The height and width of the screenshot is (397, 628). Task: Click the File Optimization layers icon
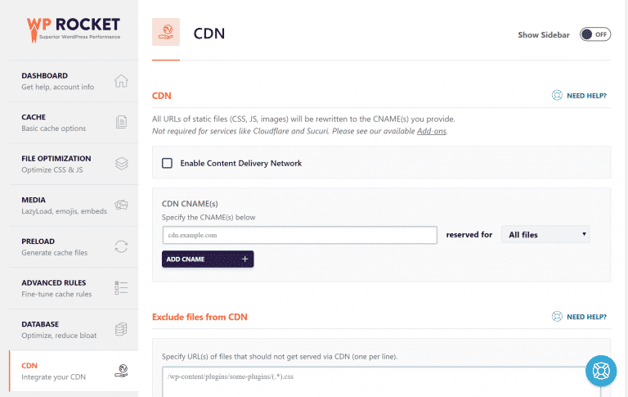(121, 164)
